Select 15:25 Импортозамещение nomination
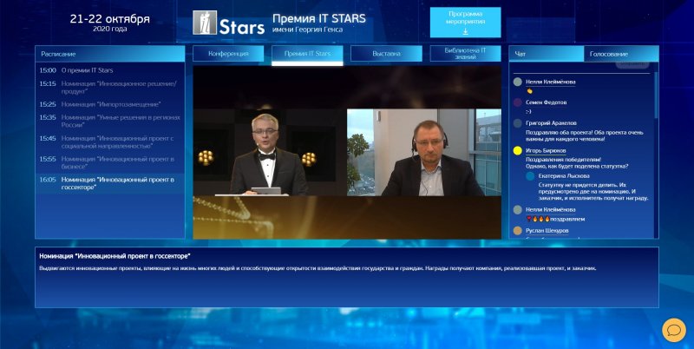 pyautogui.click(x=110, y=104)
